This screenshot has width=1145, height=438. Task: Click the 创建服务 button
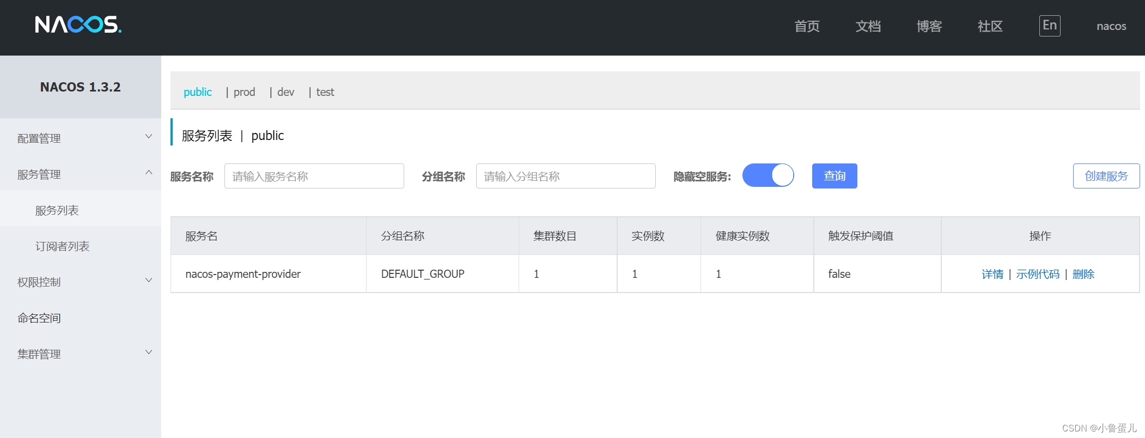(1106, 176)
